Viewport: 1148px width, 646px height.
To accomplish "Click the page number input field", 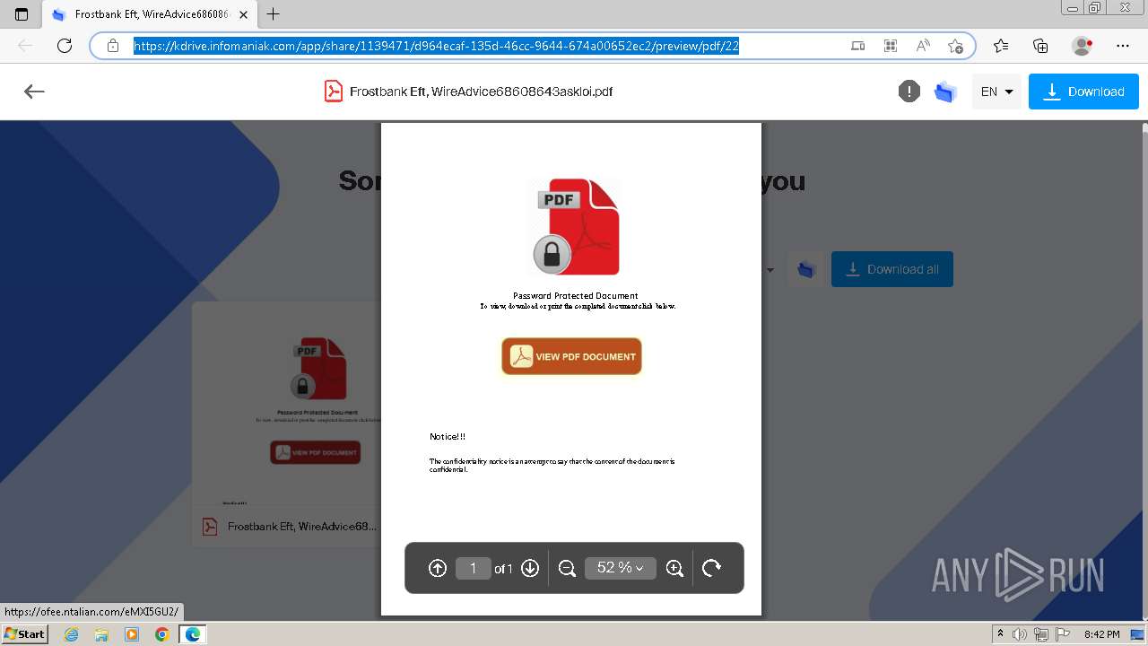I will point(473,568).
